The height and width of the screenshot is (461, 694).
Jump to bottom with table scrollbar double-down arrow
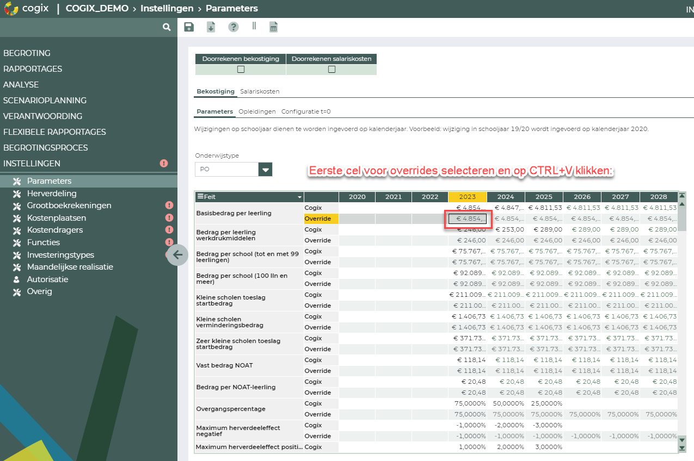point(682,447)
